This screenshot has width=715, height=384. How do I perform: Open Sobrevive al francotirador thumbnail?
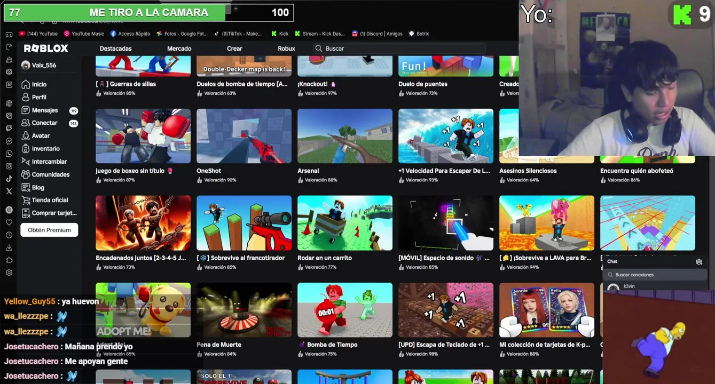[x=244, y=223]
